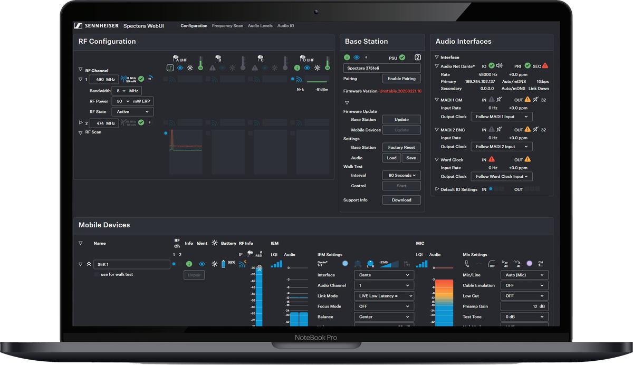633x365 pixels.
Task: Open the IEM Interface Dante dropdown
Action: click(x=384, y=275)
